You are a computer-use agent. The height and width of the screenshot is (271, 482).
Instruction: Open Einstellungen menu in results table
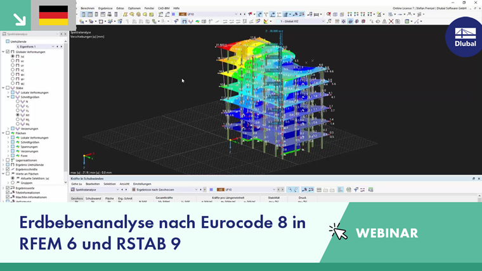[142, 184]
